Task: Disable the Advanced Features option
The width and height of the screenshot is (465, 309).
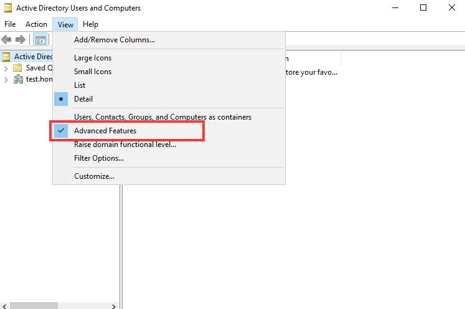Action: coord(105,131)
